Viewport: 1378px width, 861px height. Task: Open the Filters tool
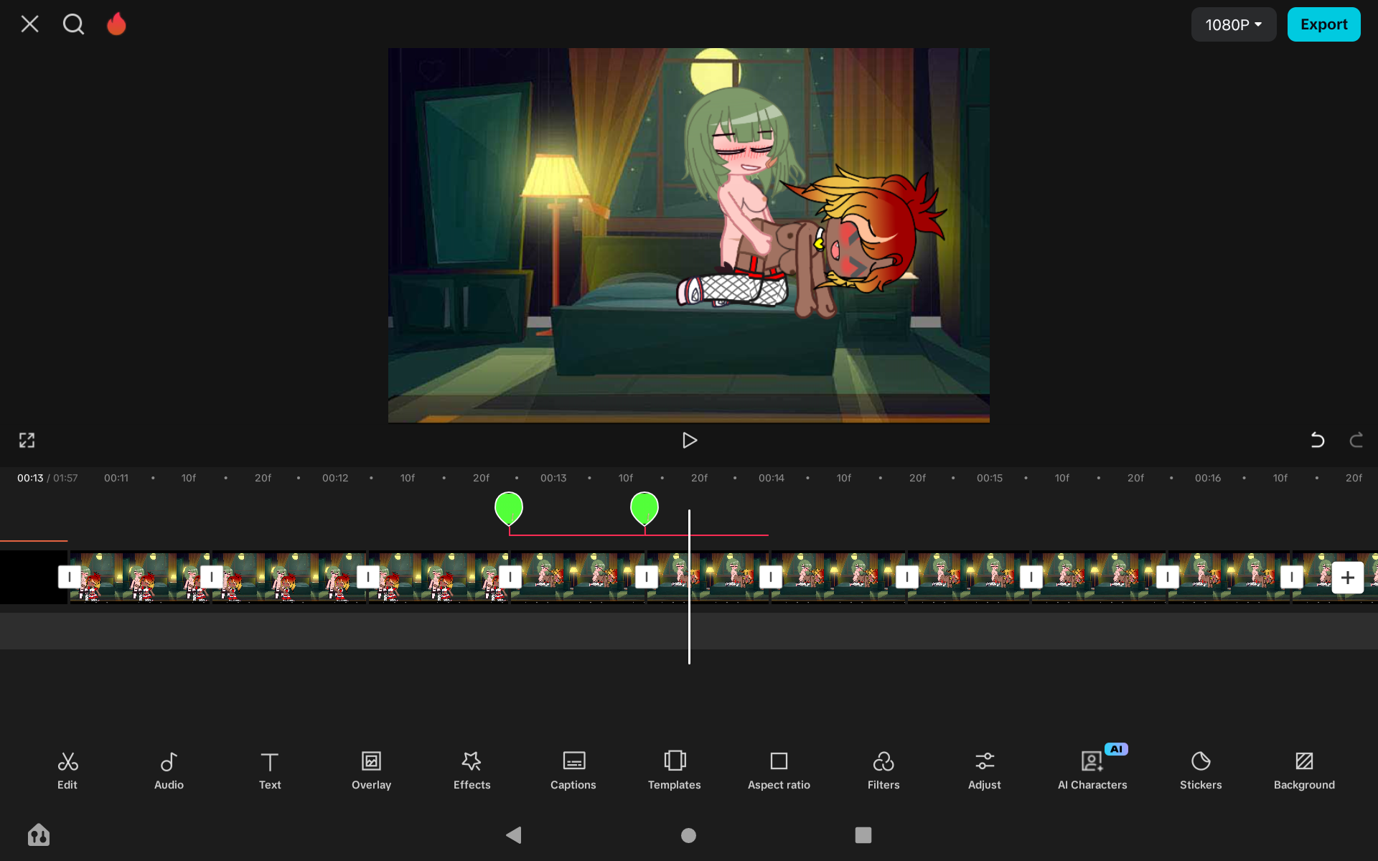pos(883,769)
